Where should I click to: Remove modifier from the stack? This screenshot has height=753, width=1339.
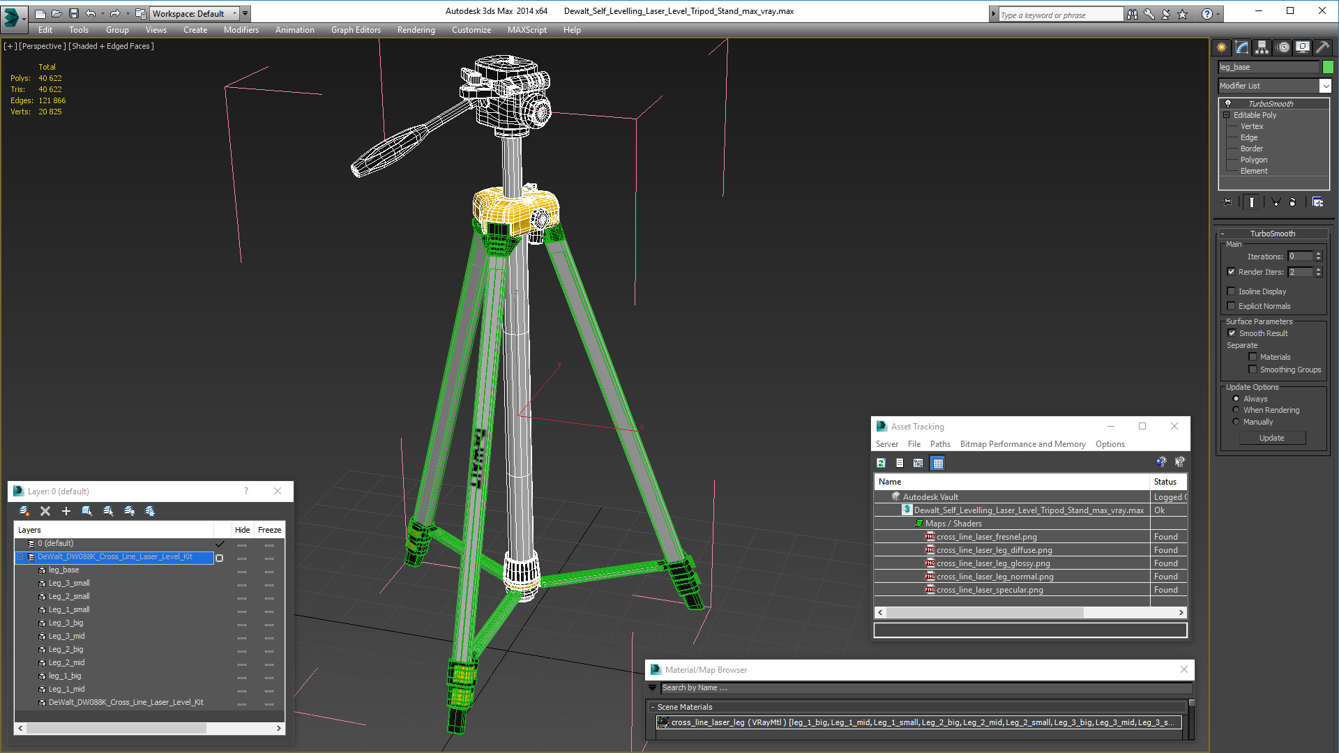1293,202
